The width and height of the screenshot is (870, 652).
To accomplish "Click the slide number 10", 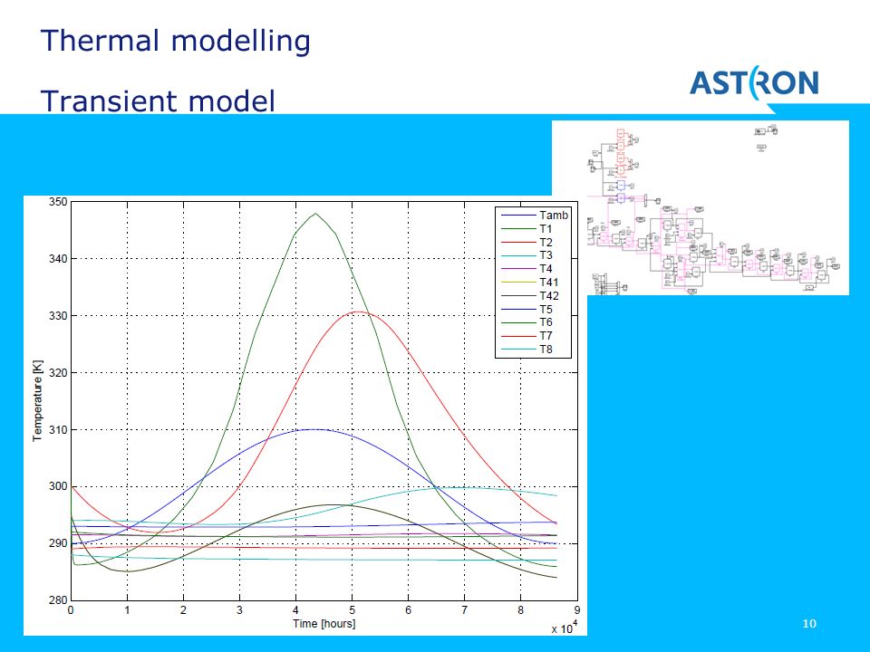I will [x=809, y=624].
